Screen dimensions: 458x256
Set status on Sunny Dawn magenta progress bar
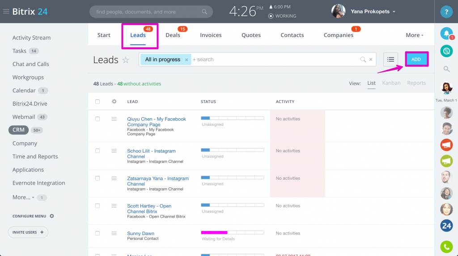[x=233, y=232]
